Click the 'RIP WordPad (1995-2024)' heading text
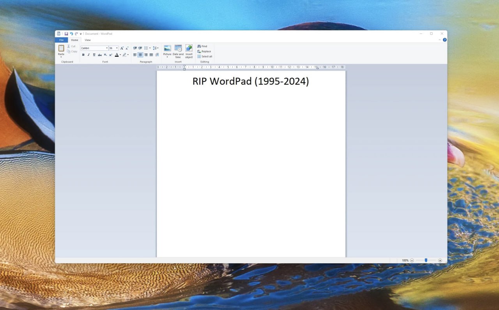 pyautogui.click(x=251, y=81)
